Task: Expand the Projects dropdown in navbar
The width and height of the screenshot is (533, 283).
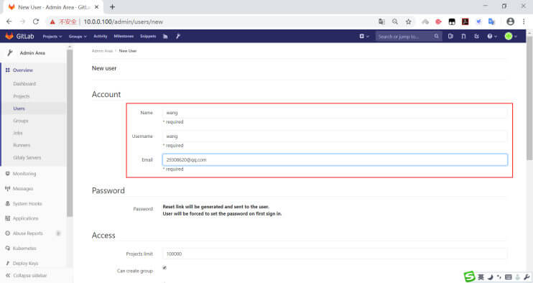Action: coord(52,37)
